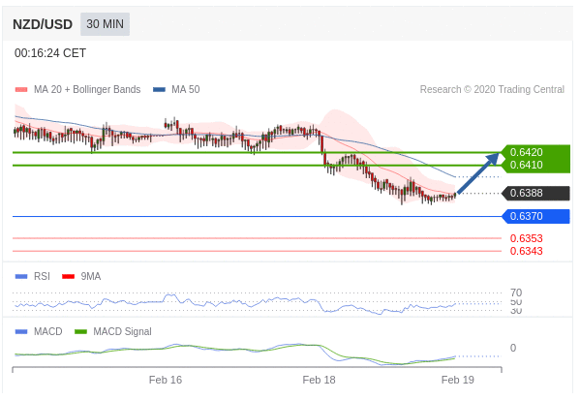Click the Feb 19 date marker
The height and width of the screenshot is (400, 580).
pyautogui.click(x=458, y=380)
